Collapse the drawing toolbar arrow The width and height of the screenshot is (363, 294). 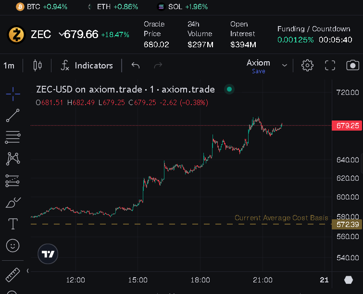(28, 271)
